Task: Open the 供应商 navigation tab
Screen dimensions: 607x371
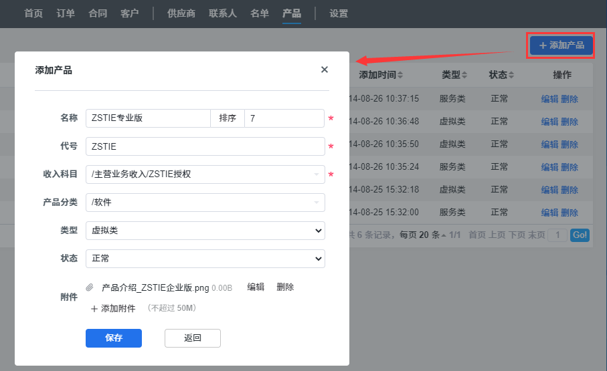Action: tap(181, 13)
